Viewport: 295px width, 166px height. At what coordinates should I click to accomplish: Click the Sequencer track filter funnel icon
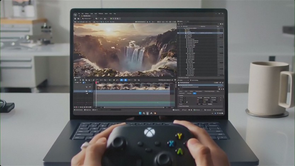point(81,82)
